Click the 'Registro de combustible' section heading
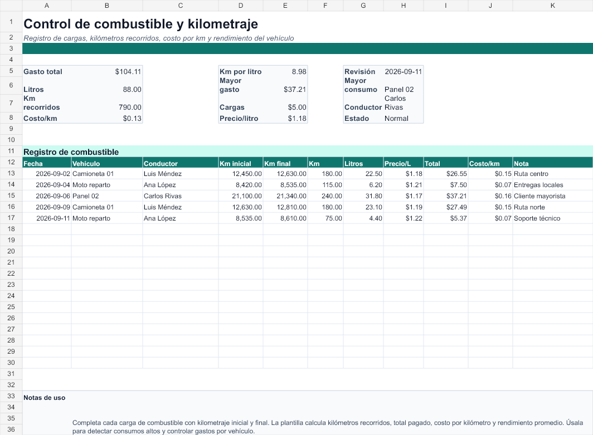 (x=71, y=152)
